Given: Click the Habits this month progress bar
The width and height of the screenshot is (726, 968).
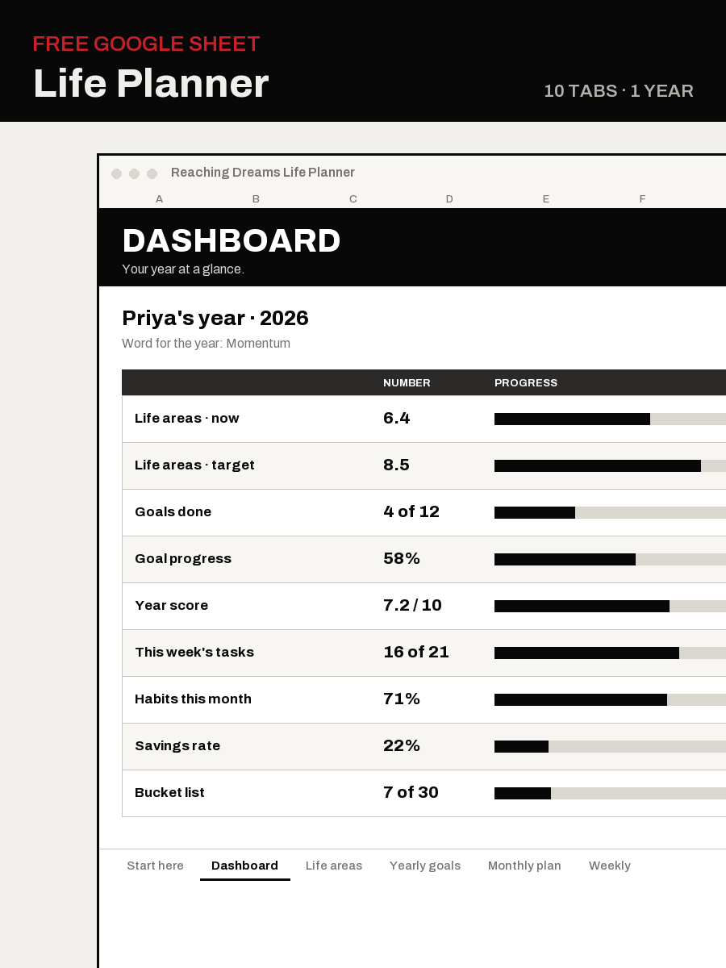Looking at the screenshot, I should click(610, 699).
